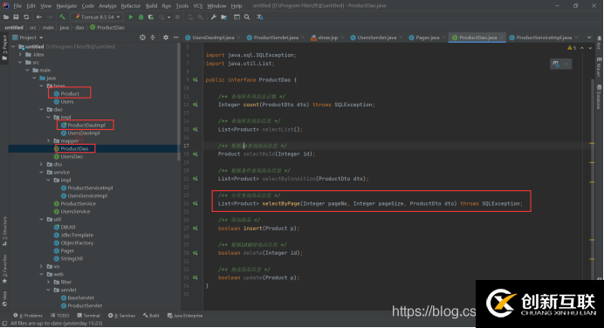Click the Project tree vertical scrollbar
This screenshot has width=604, height=328.
click(x=179, y=102)
